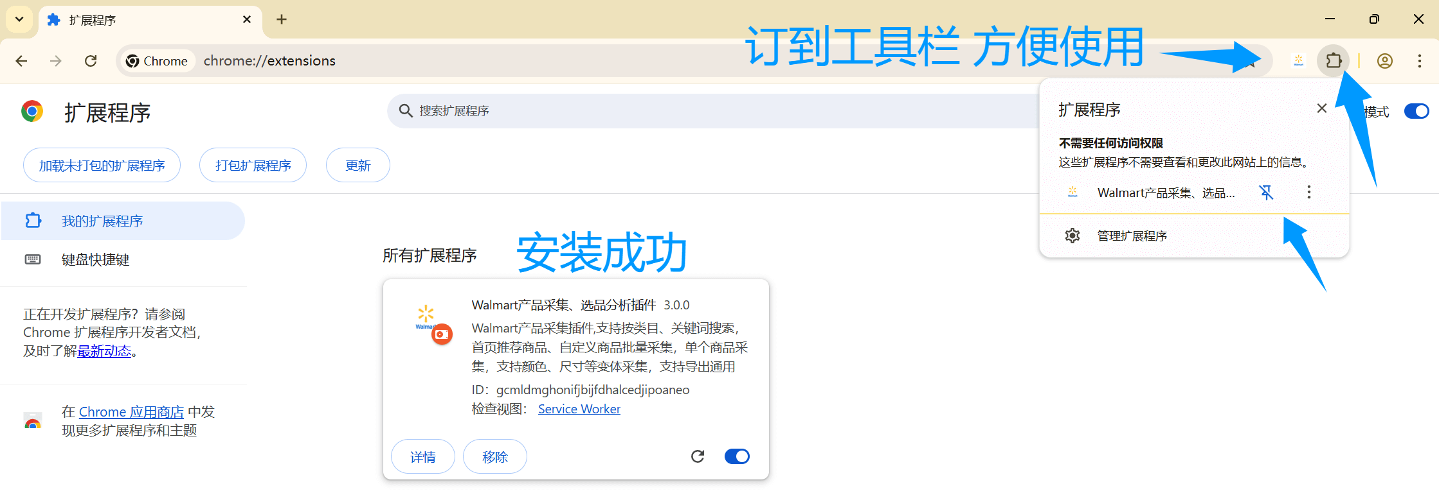Click the pinned Walmart extension toolbar icon
Image resolution: width=1439 pixels, height=500 pixels.
[1298, 60]
